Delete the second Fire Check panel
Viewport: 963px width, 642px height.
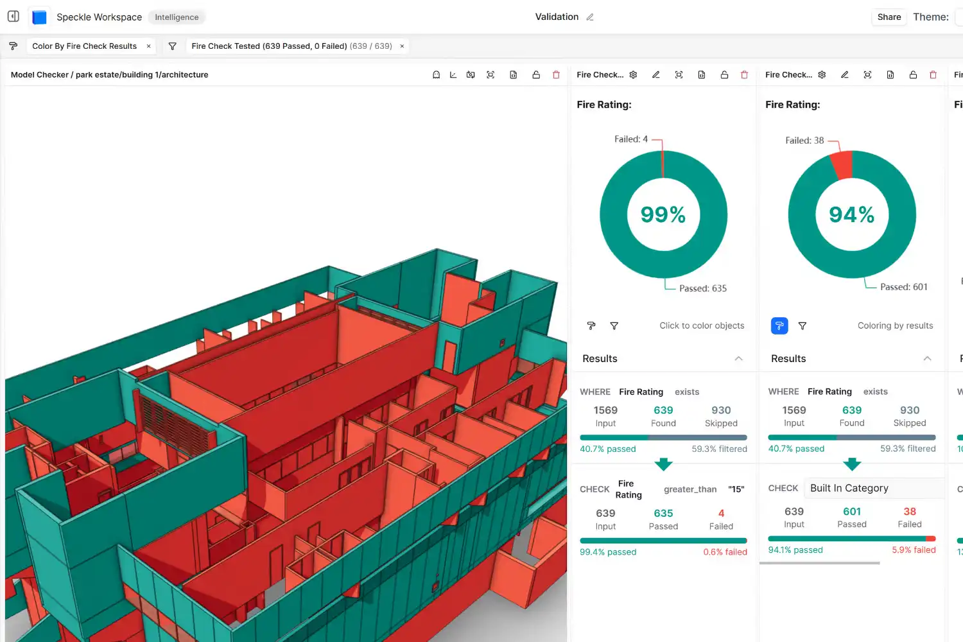tap(933, 75)
